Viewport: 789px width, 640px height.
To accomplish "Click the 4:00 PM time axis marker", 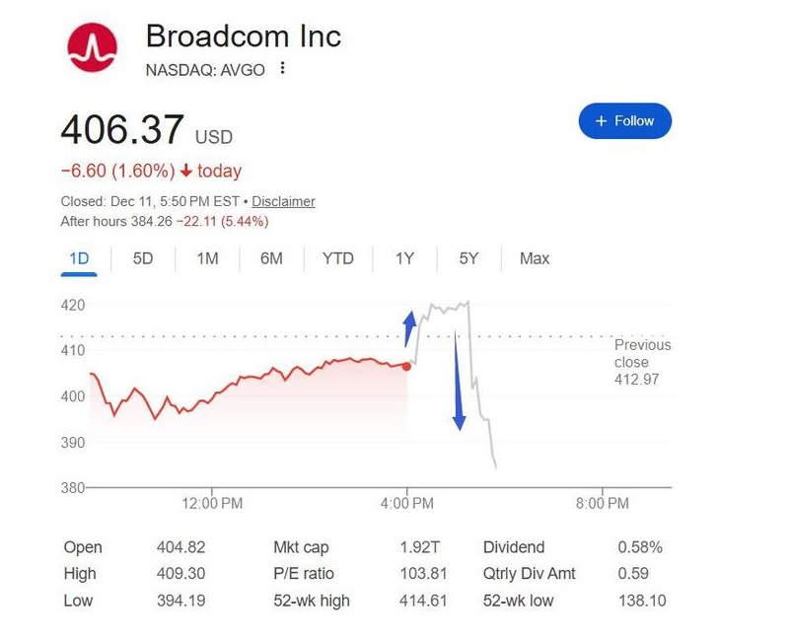I will click(407, 503).
